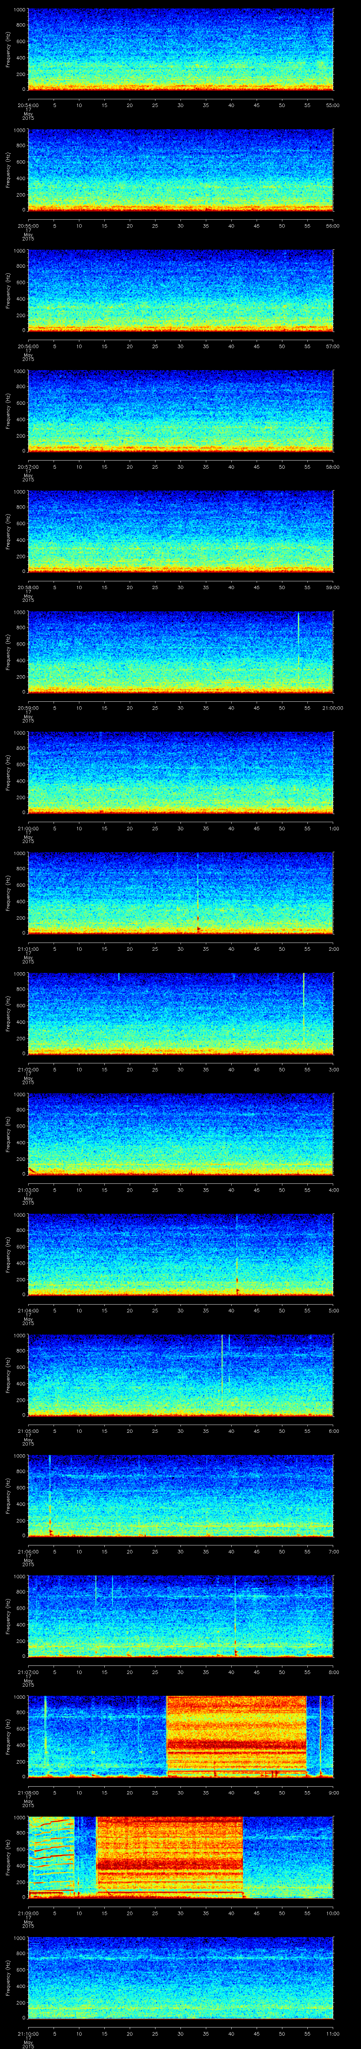Viewport: 361px width, 2049px height.
Task: Click the 11:00 end time label
Action: (333, 2034)
